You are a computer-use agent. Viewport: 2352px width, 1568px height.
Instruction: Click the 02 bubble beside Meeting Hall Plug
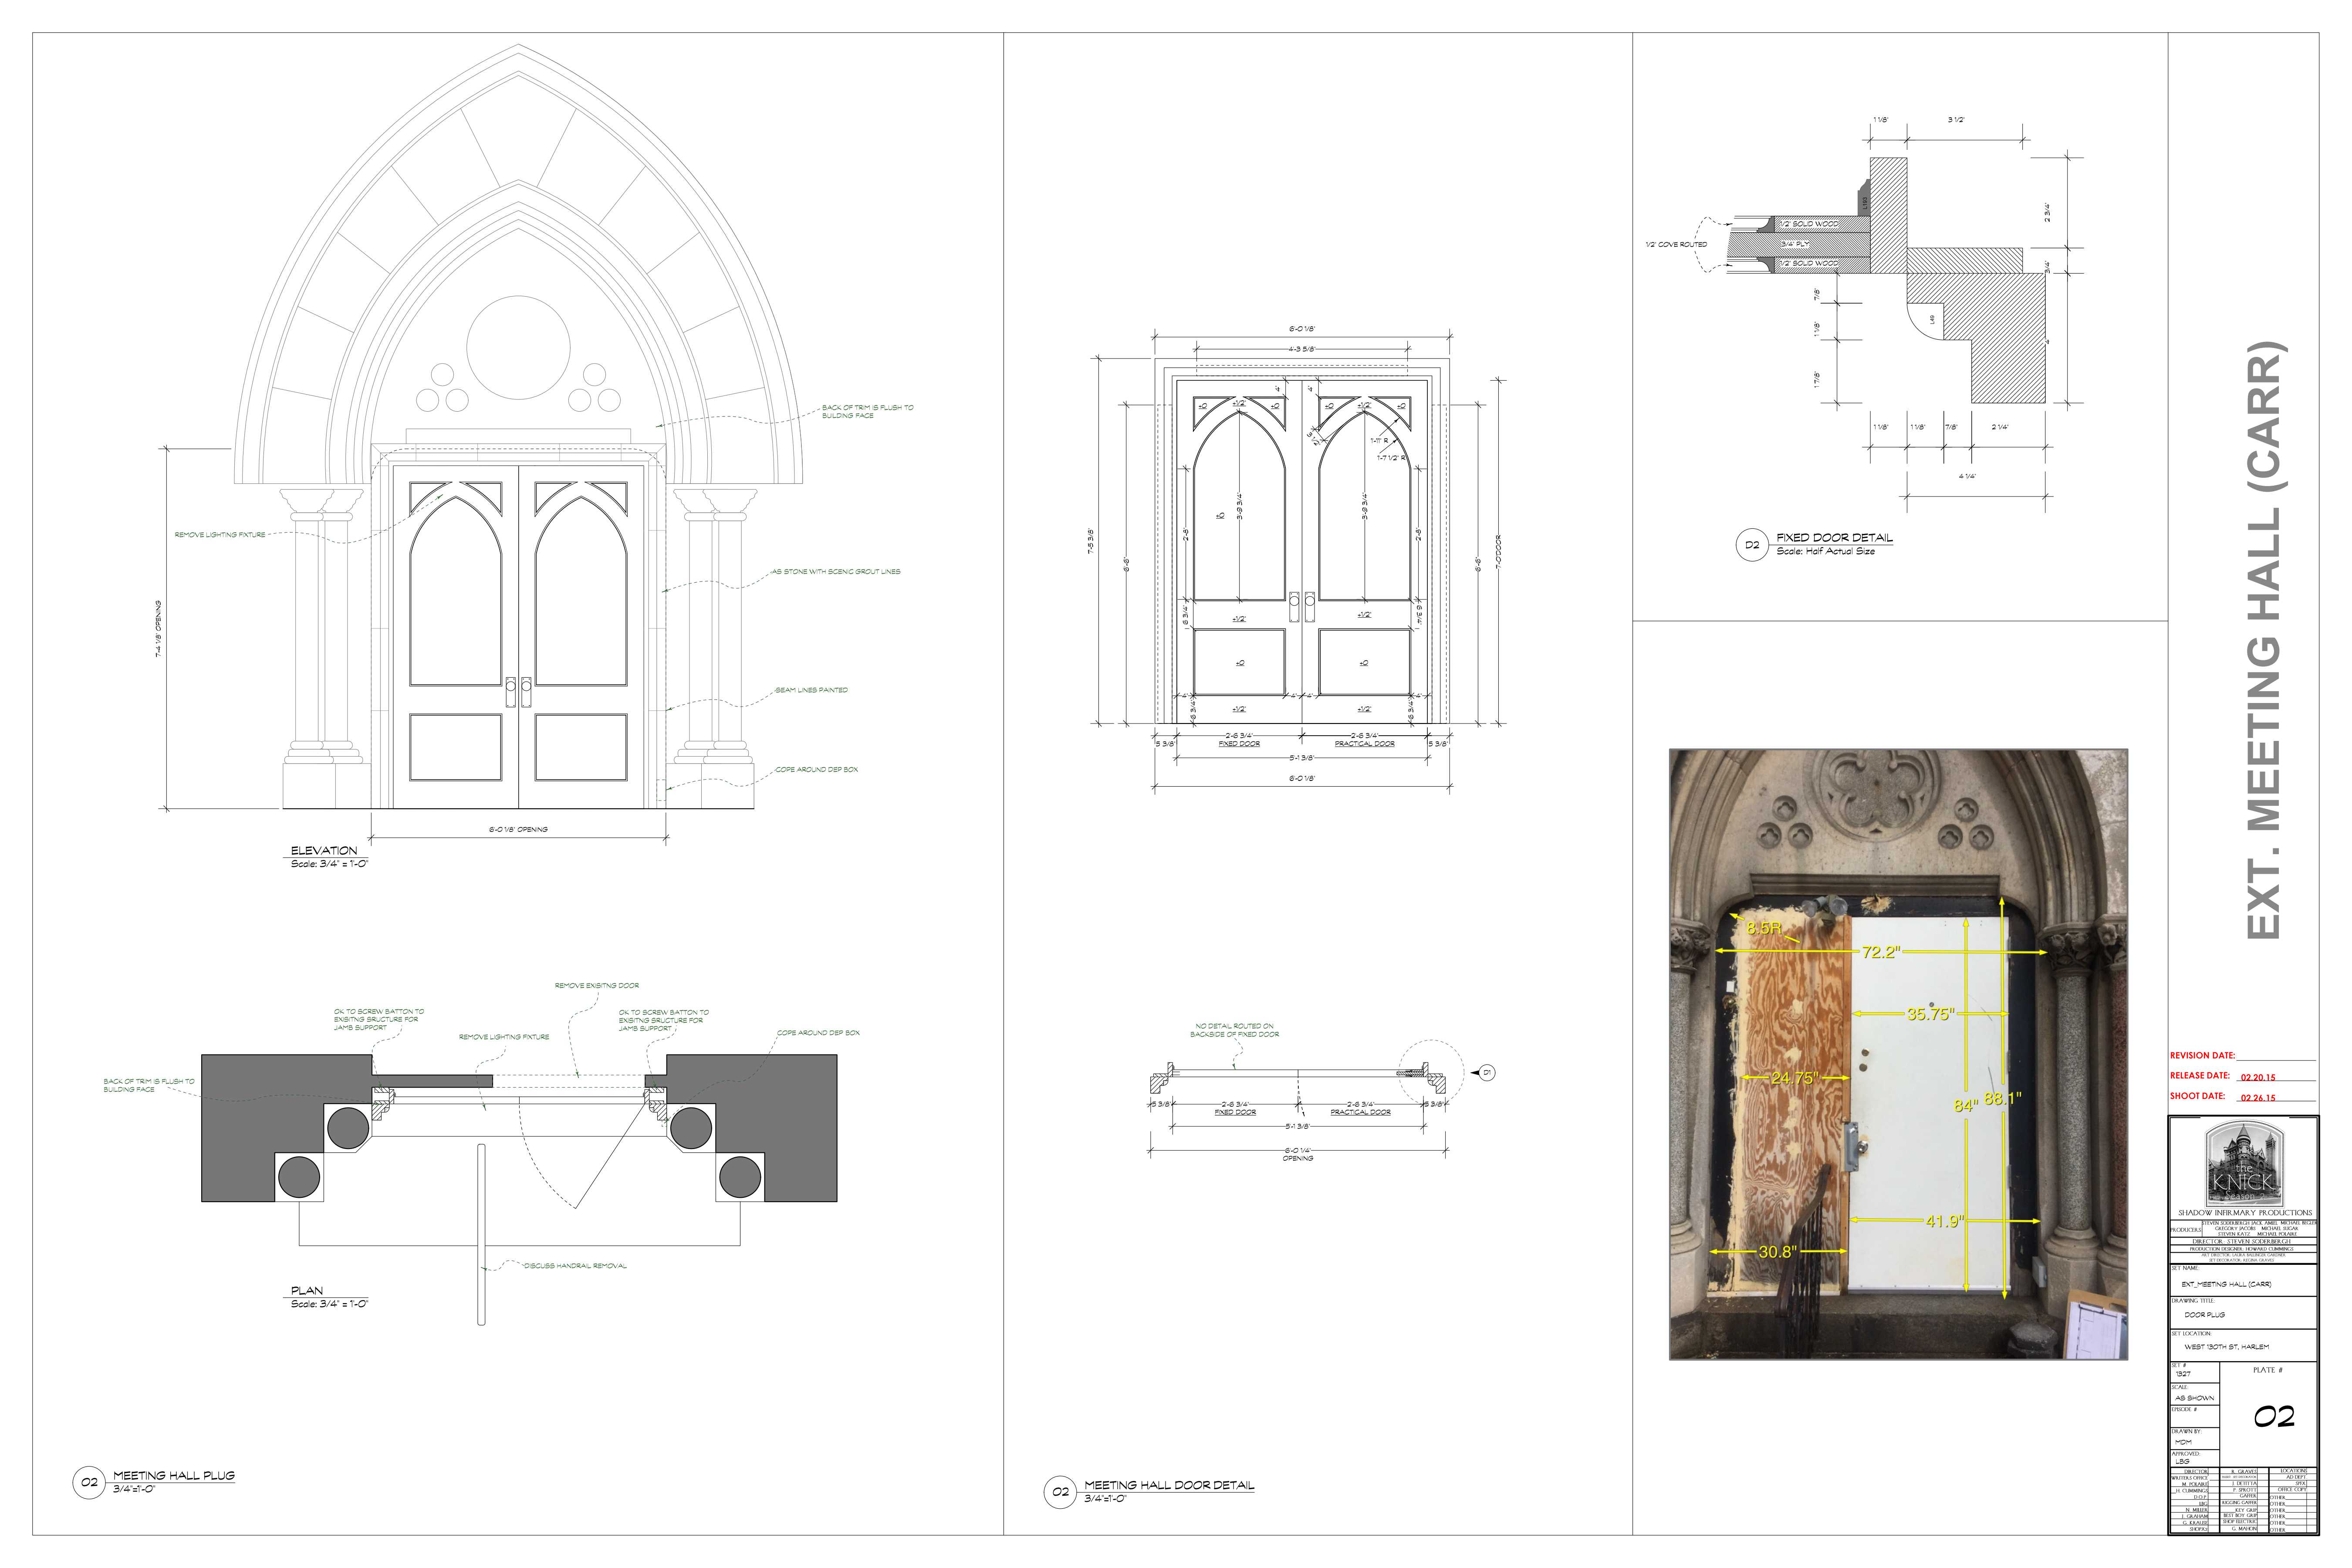[x=89, y=1482]
